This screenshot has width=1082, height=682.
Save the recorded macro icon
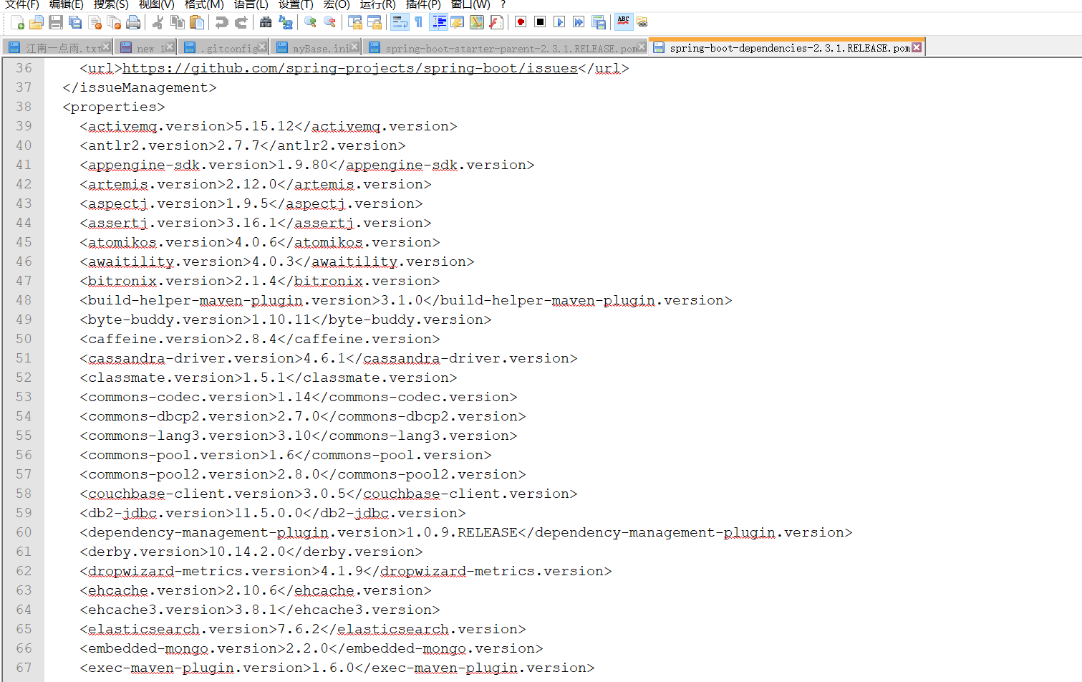tap(599, 22)
